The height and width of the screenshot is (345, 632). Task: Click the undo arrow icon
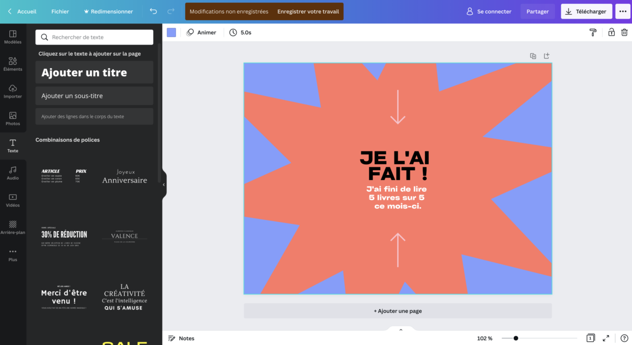point(153,11)
